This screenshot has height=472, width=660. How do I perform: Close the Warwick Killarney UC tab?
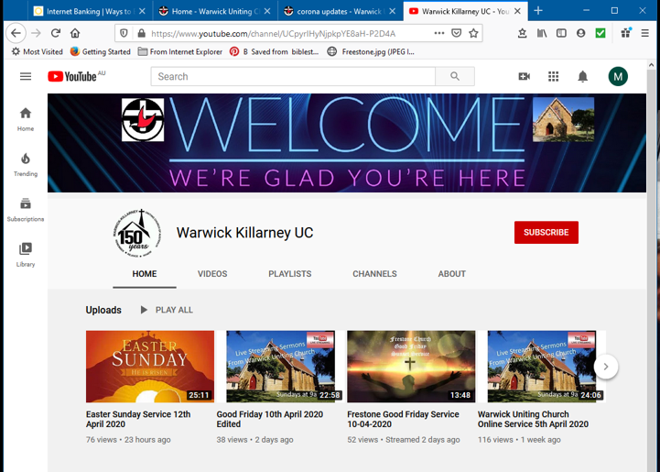coord(518,11)
